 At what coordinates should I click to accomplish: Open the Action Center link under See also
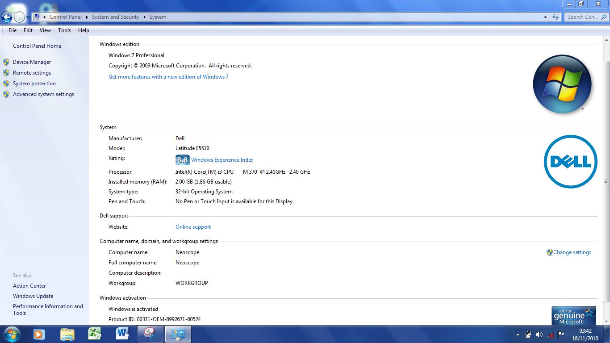click(29, 286)
